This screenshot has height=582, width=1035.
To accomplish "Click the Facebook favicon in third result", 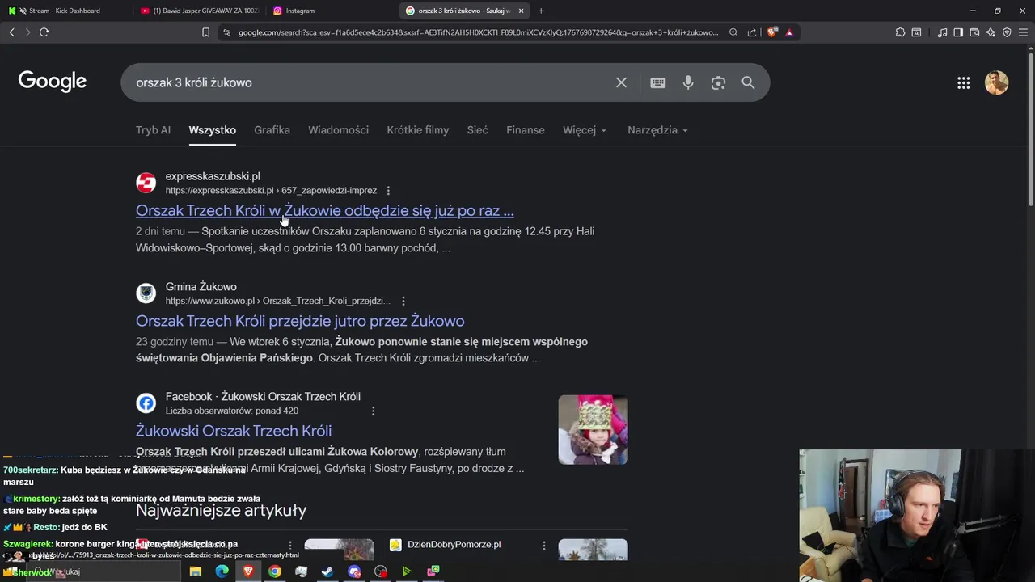I will 146,403.
